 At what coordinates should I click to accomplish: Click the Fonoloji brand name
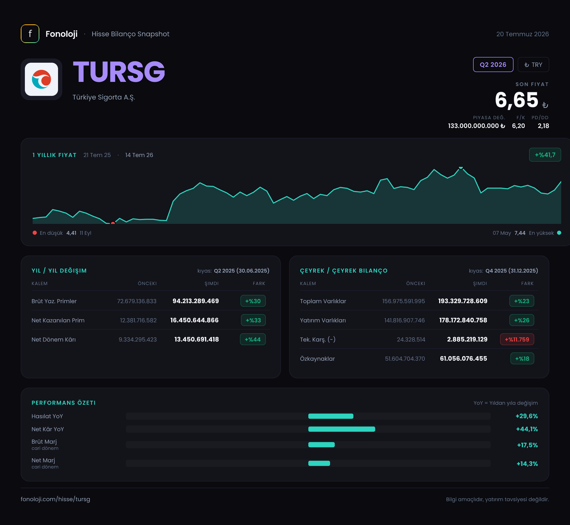pyautogui.click(x=61, y=34)
